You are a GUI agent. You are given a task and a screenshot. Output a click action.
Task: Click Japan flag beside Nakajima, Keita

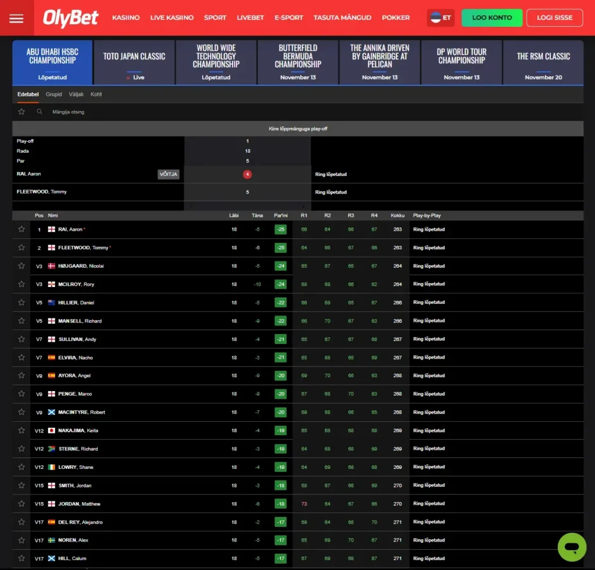coord(52,431)
